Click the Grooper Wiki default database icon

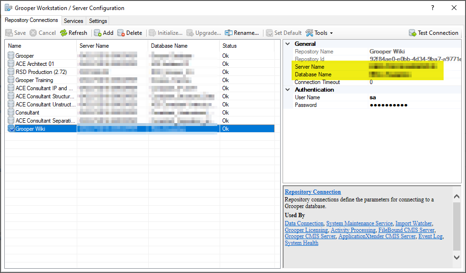tap(11, 128)
